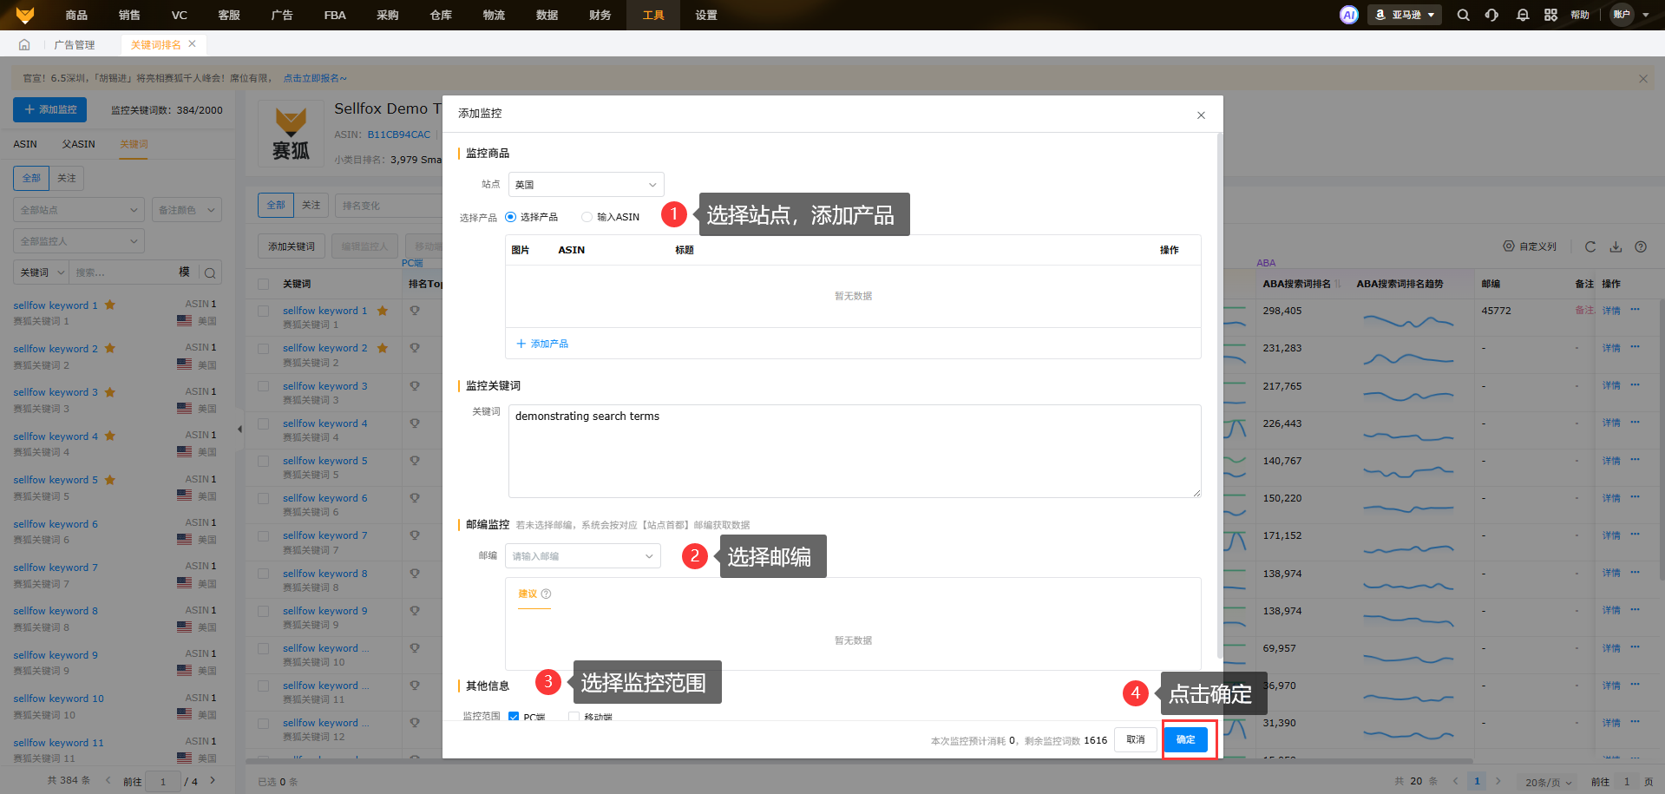Viewport: 1665px width, 794px height.
Task: Open the AI assistant icon in the header
Action: (x=1348, y=15)
